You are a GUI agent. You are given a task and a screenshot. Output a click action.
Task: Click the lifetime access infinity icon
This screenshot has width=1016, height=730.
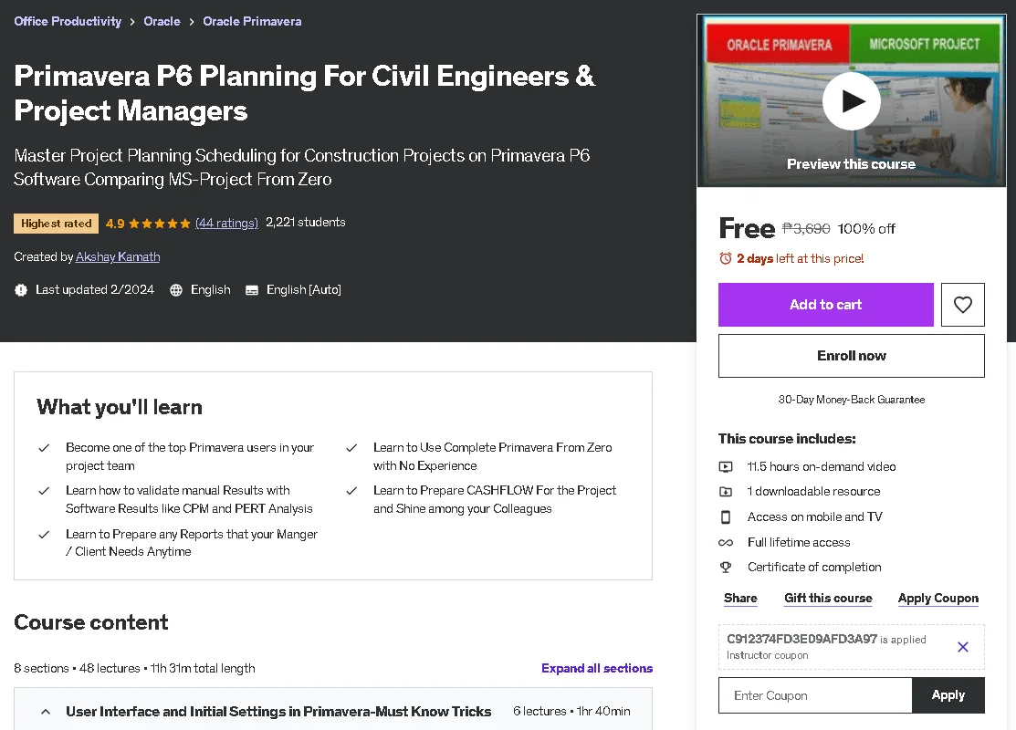726,543
